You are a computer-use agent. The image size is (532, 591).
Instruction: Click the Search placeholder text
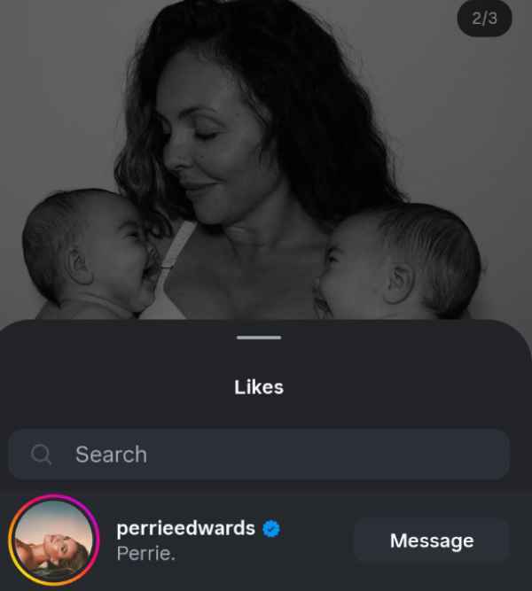click(111, 455)
